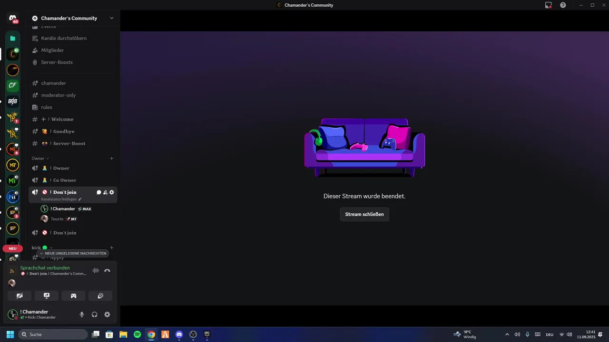Disconnect from the voice call
This screenshot has height=342, width=609.
[x=107, y=270]
